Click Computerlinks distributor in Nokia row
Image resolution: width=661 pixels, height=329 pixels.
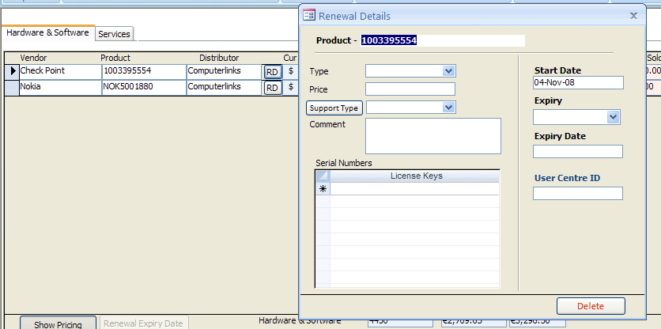[225, 87]
